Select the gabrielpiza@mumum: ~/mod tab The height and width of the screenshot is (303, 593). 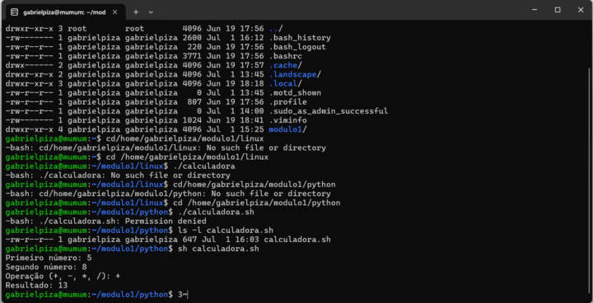(66, 12)
